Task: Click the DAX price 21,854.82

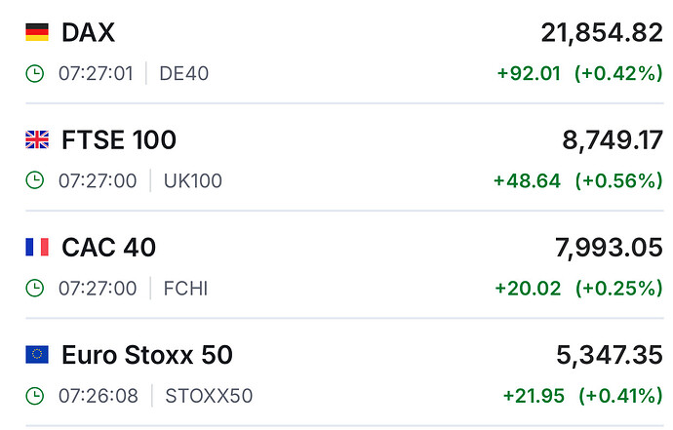Action: point(602,33)
